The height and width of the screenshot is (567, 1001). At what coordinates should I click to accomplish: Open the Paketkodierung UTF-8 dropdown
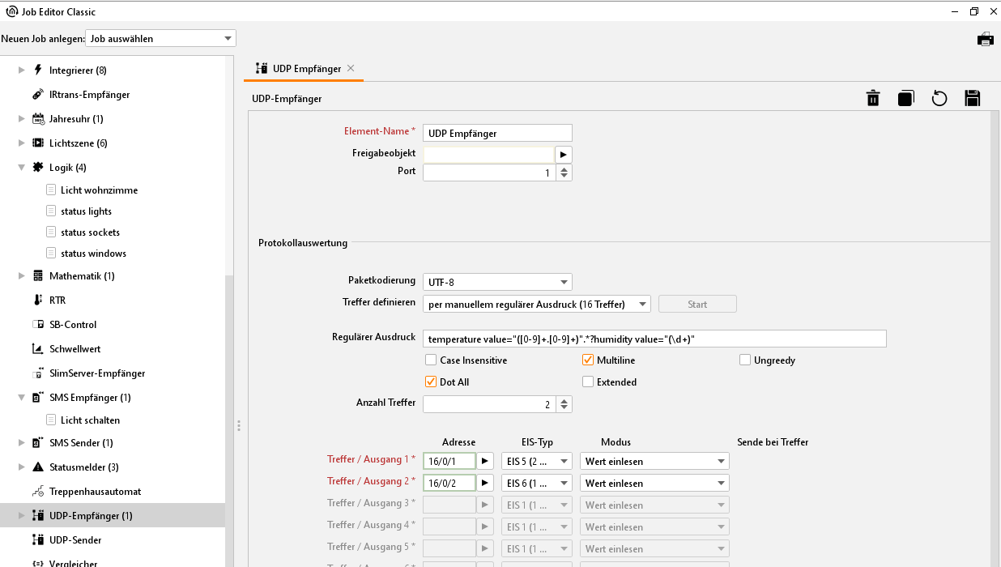point(497,282)
